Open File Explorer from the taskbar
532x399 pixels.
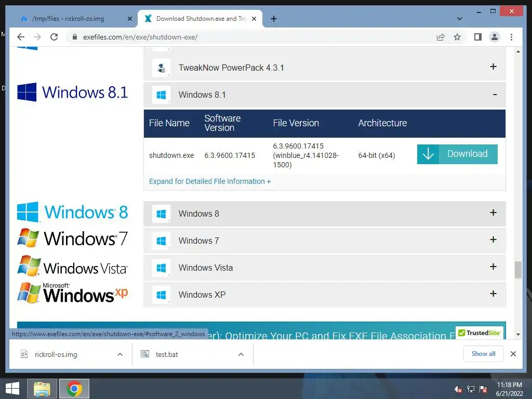pos(42,389)
